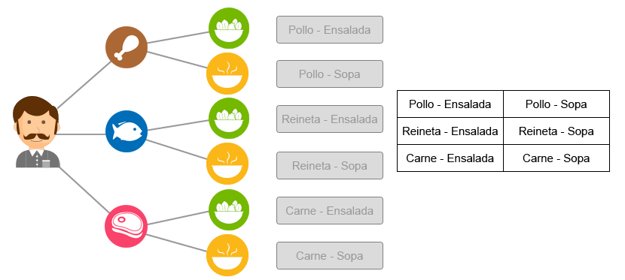Select the Pollo - Ensalada table cell

450,104
